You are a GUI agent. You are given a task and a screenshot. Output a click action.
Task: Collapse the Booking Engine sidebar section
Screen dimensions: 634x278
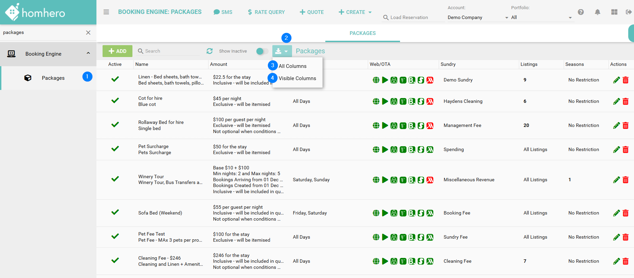[x=88, y=53]
